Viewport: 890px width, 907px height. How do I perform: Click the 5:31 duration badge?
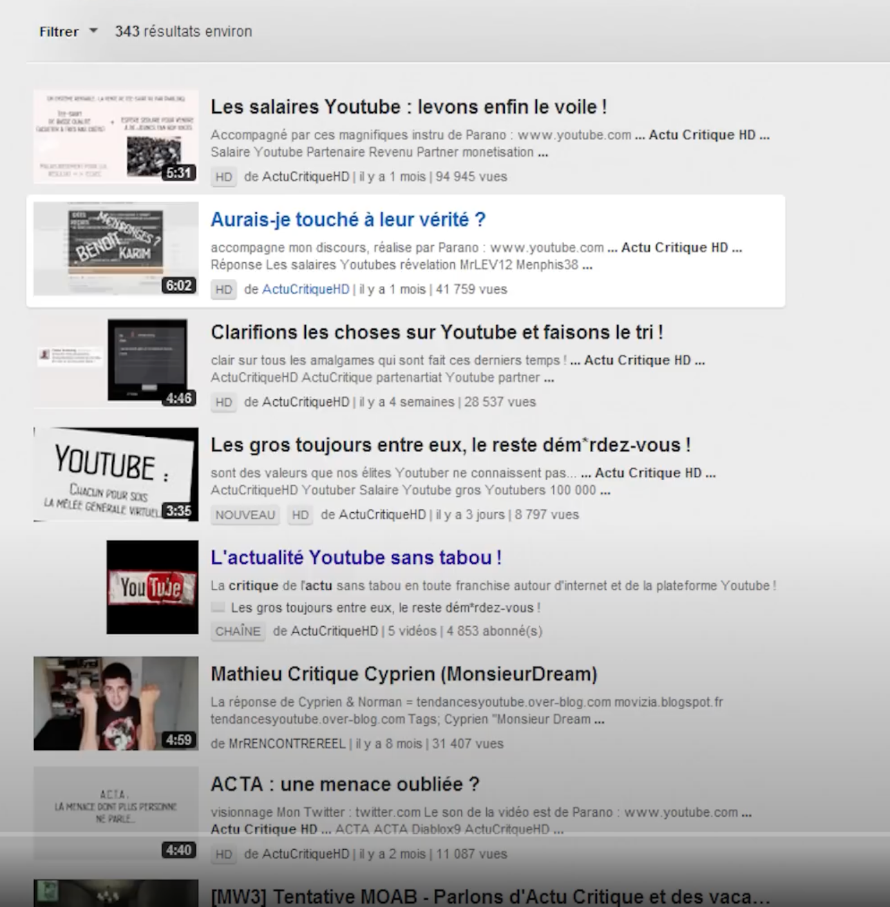coord(178,173)
